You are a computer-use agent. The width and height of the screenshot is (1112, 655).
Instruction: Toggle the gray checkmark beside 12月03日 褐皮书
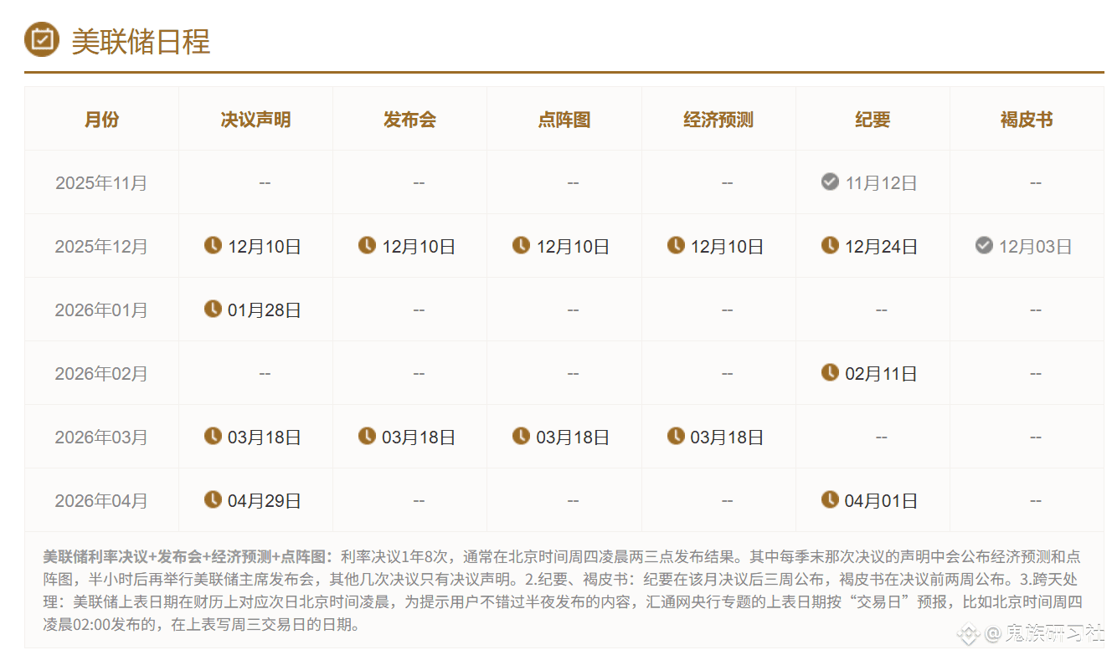983,245
